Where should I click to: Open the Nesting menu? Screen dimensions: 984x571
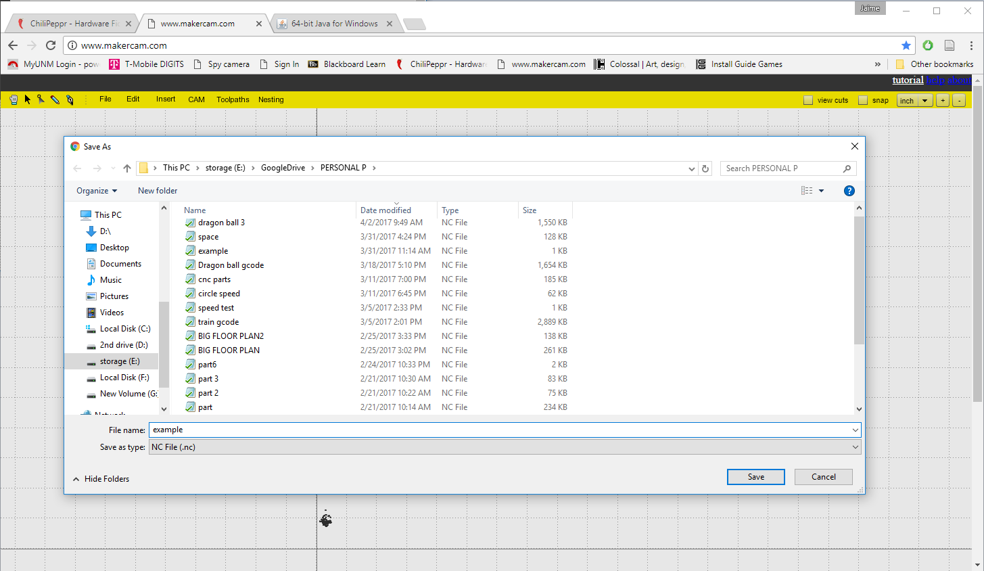(x=271, y=99)
